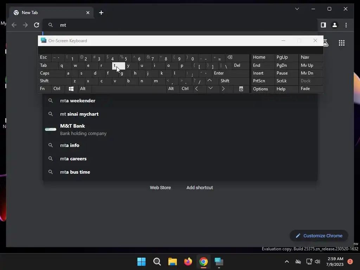The image size is (360, 270).
Task: Click the letter m key
Action: point(159,81)
